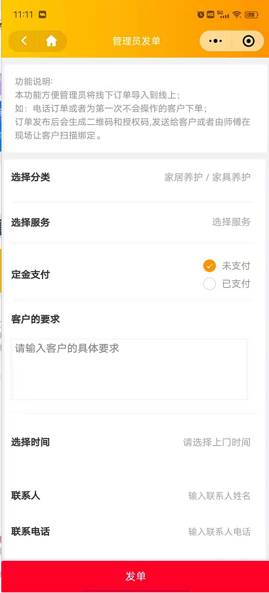Tap the 管理员发单 page title

136,41
